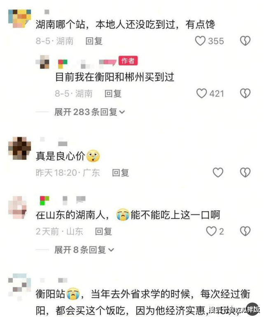Reply to the 真是良心价 Guangdong comment

click(x=120, y=173)
